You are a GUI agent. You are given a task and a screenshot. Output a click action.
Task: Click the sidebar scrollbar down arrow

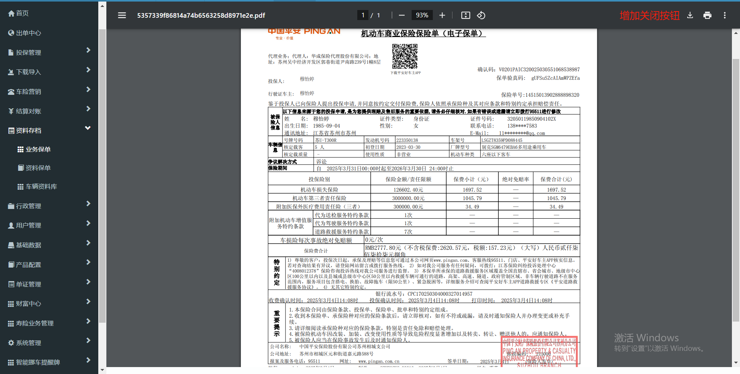point(102,370)
